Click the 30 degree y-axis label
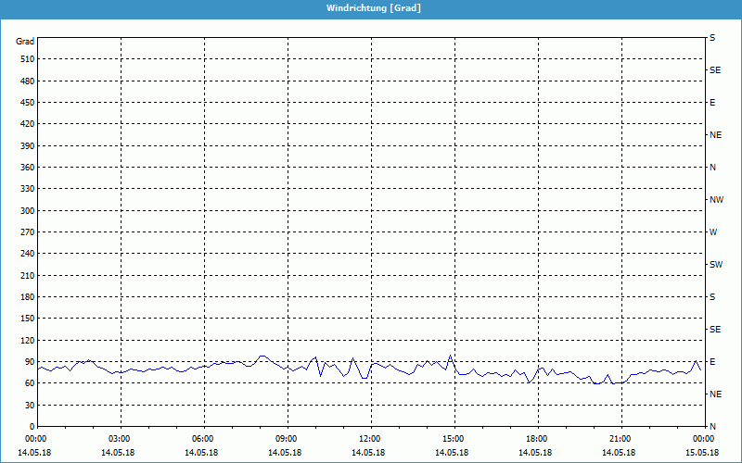 (x=29, y=406)
